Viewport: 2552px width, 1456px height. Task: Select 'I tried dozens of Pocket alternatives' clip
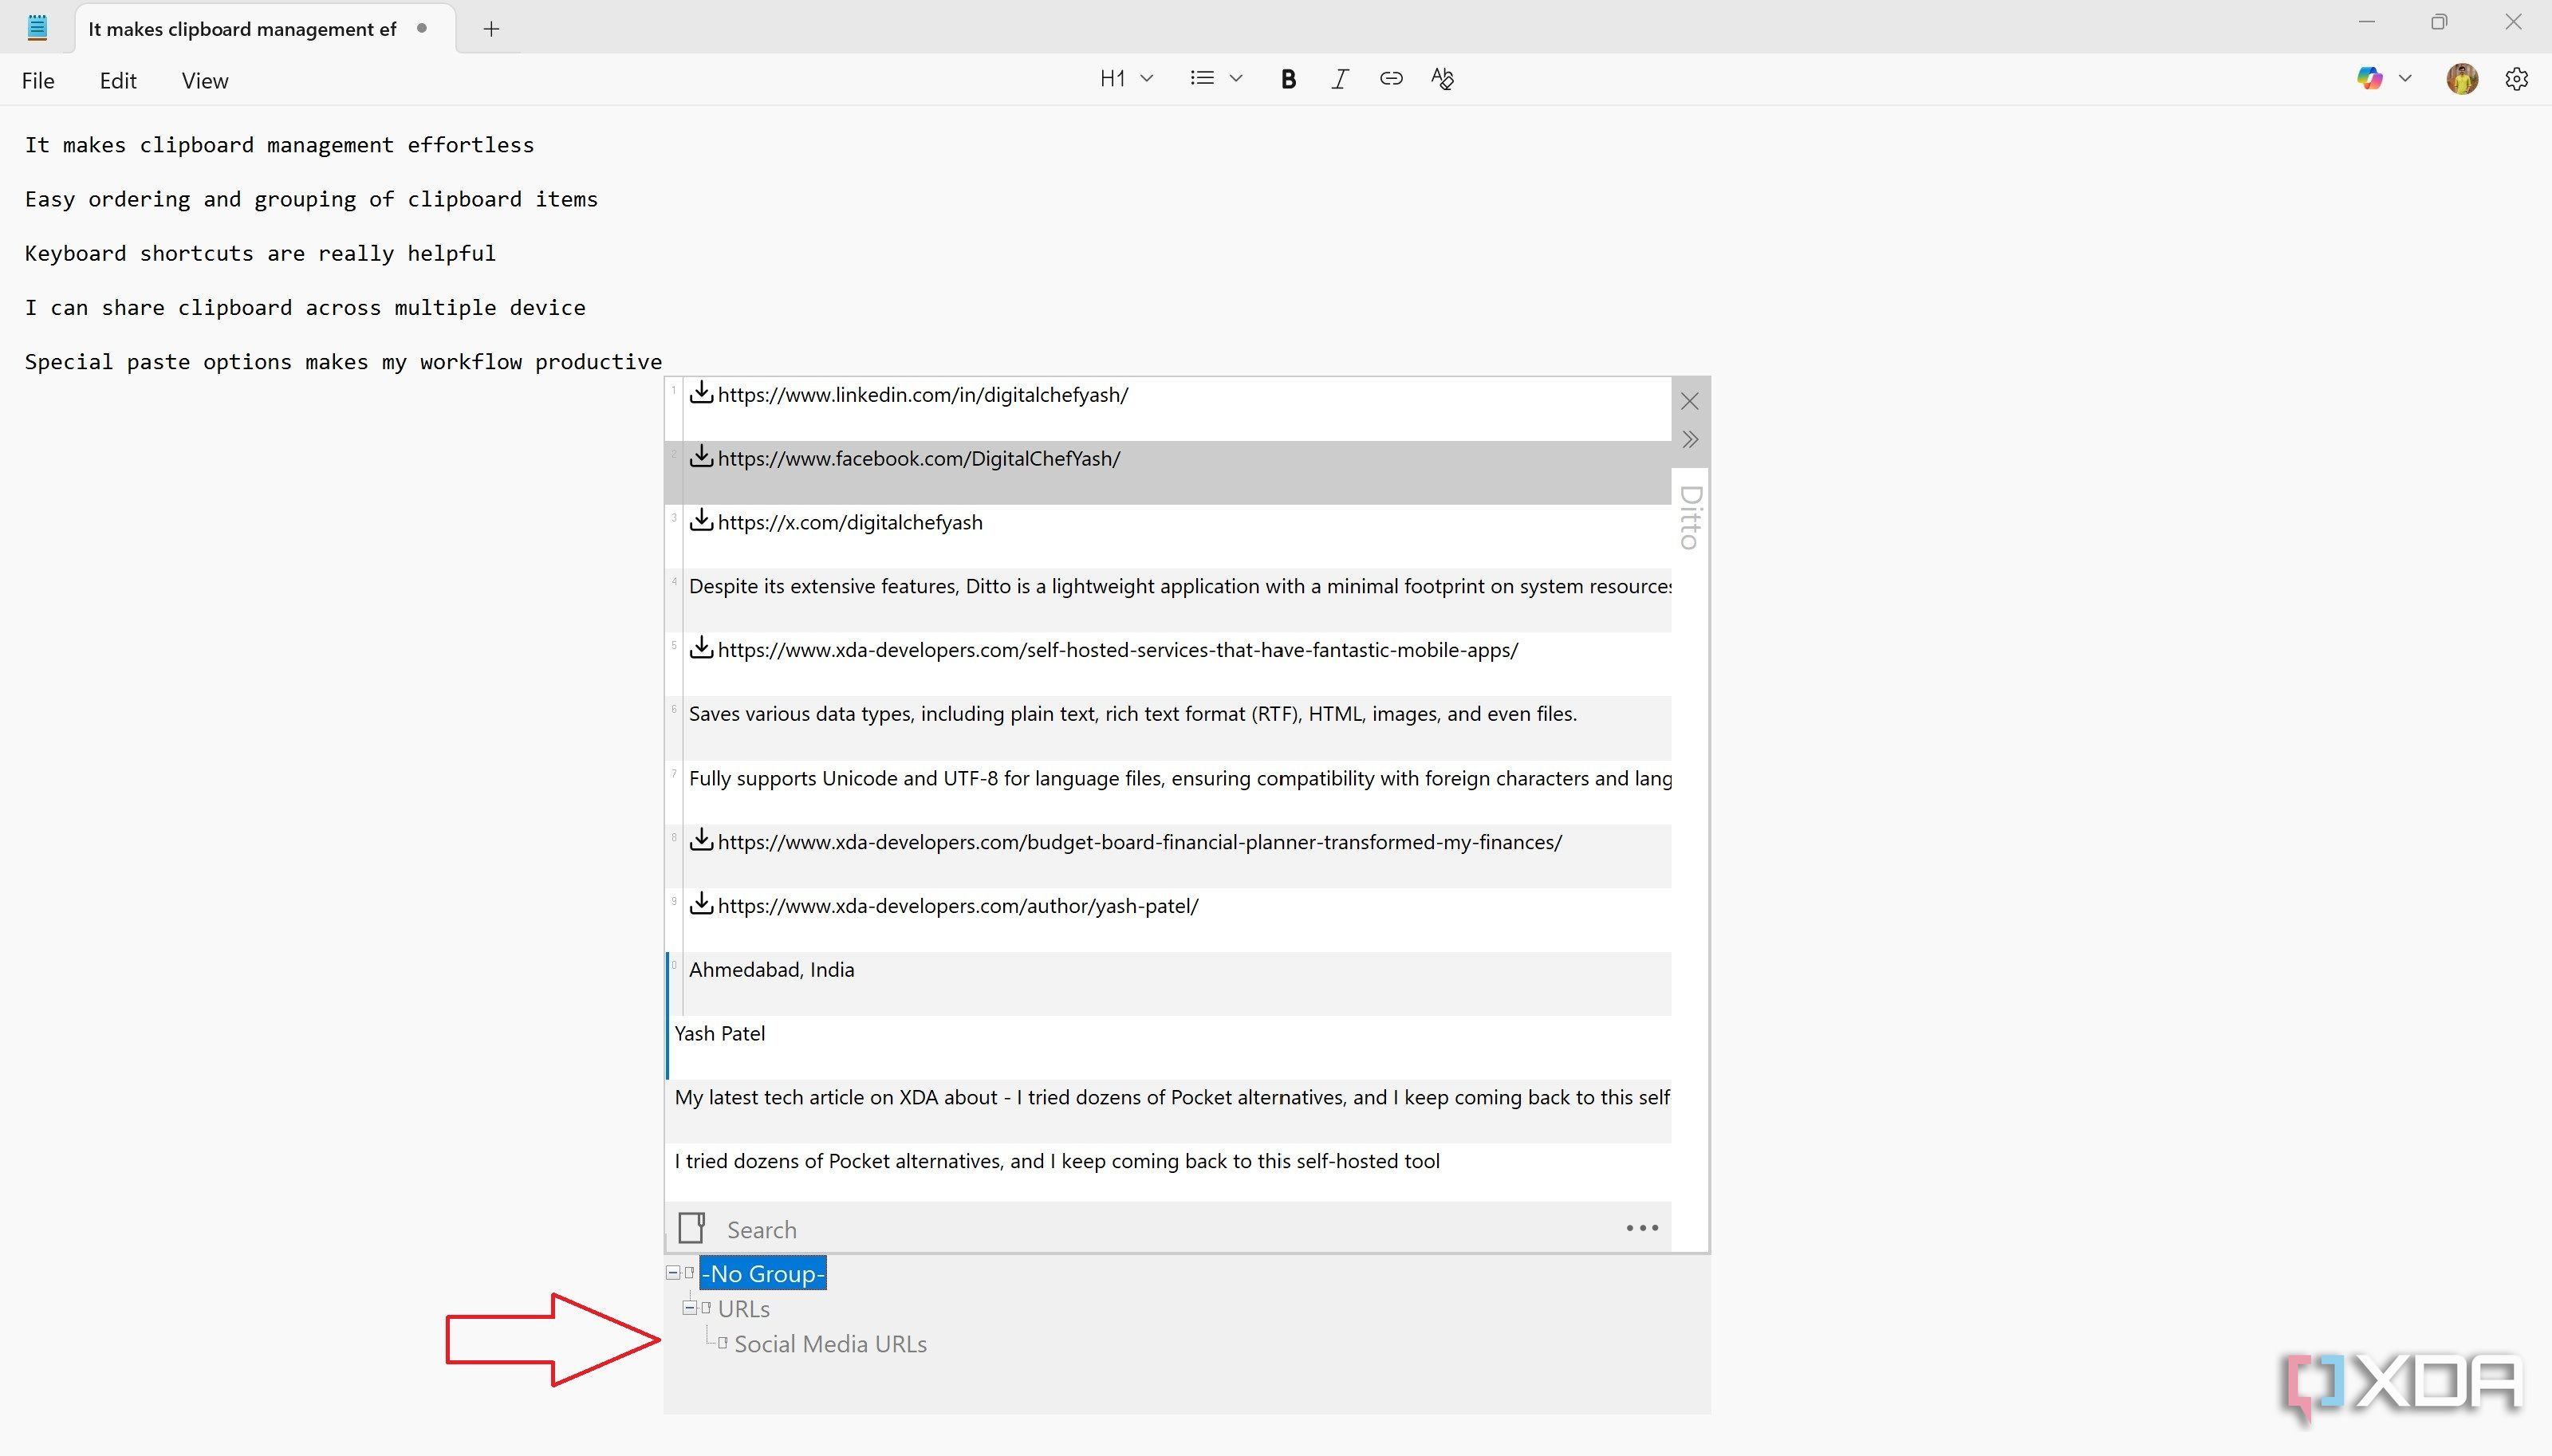1168,1174
